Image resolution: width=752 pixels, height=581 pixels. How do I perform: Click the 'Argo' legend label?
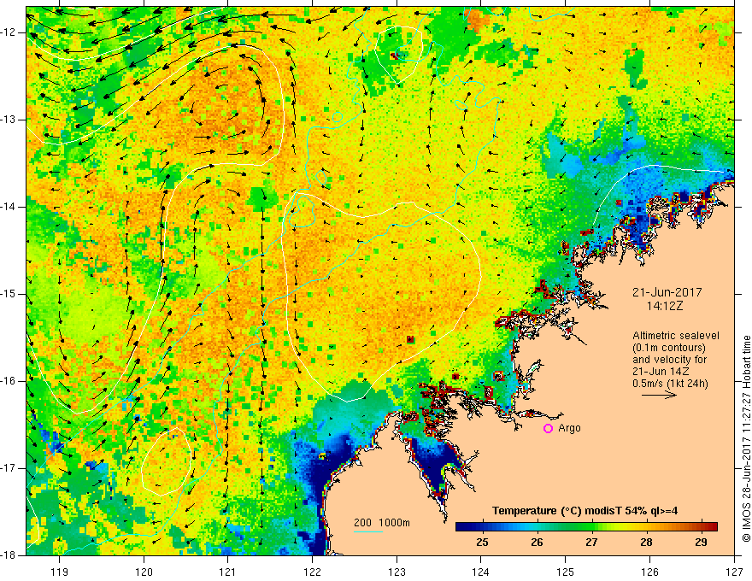tap(569, 428)
